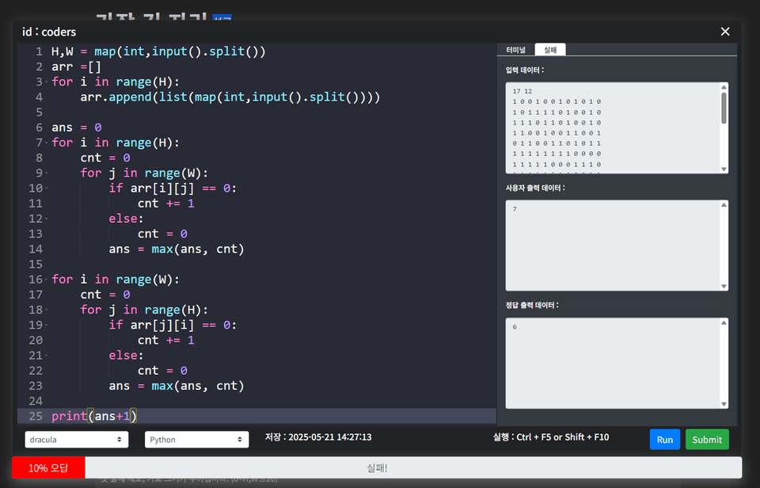Image resolution: width=760 pixels, height=488 pixels.
Task: Click line 1 'H,W = map' code
Action: point(158,51)
